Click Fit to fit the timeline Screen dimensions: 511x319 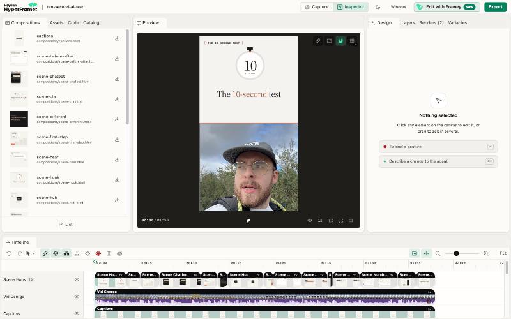(503, 253)
